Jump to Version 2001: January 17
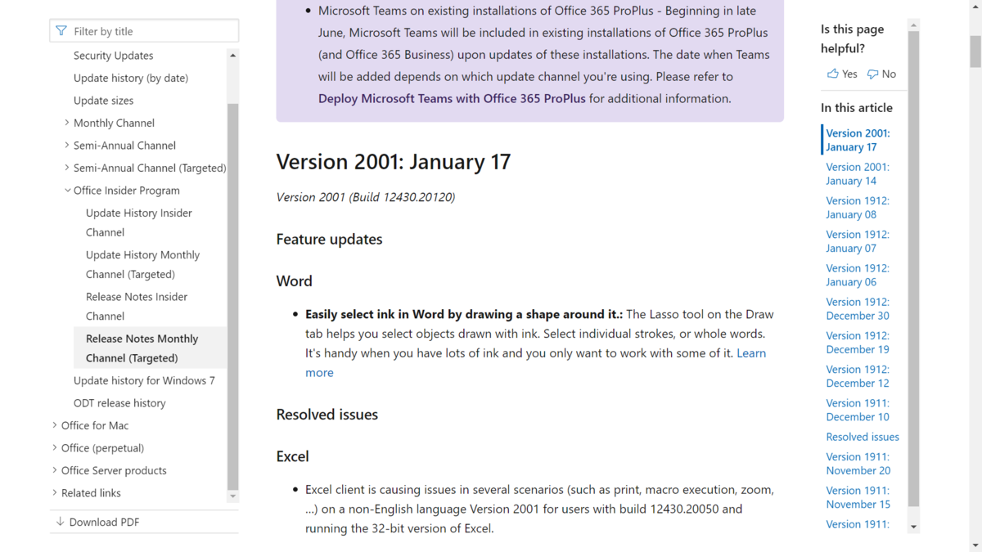Screen dimensions: 982x552 858,140
